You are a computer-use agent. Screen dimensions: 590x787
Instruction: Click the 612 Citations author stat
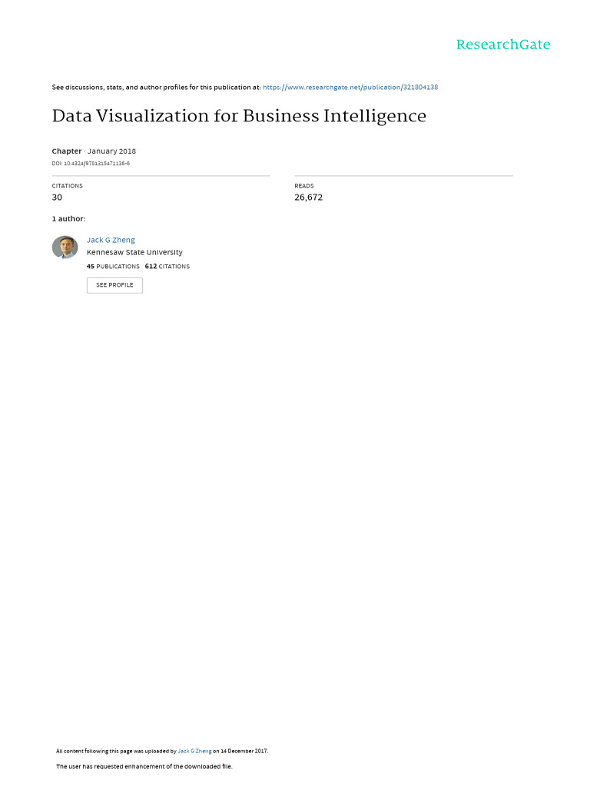click(x=167, y=267)
